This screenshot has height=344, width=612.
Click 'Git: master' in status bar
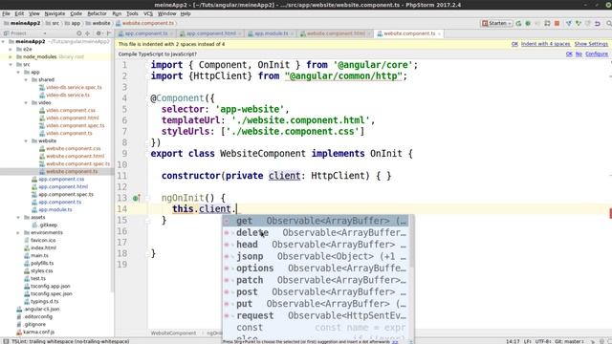pyautogui.click(x=569, y=341)
